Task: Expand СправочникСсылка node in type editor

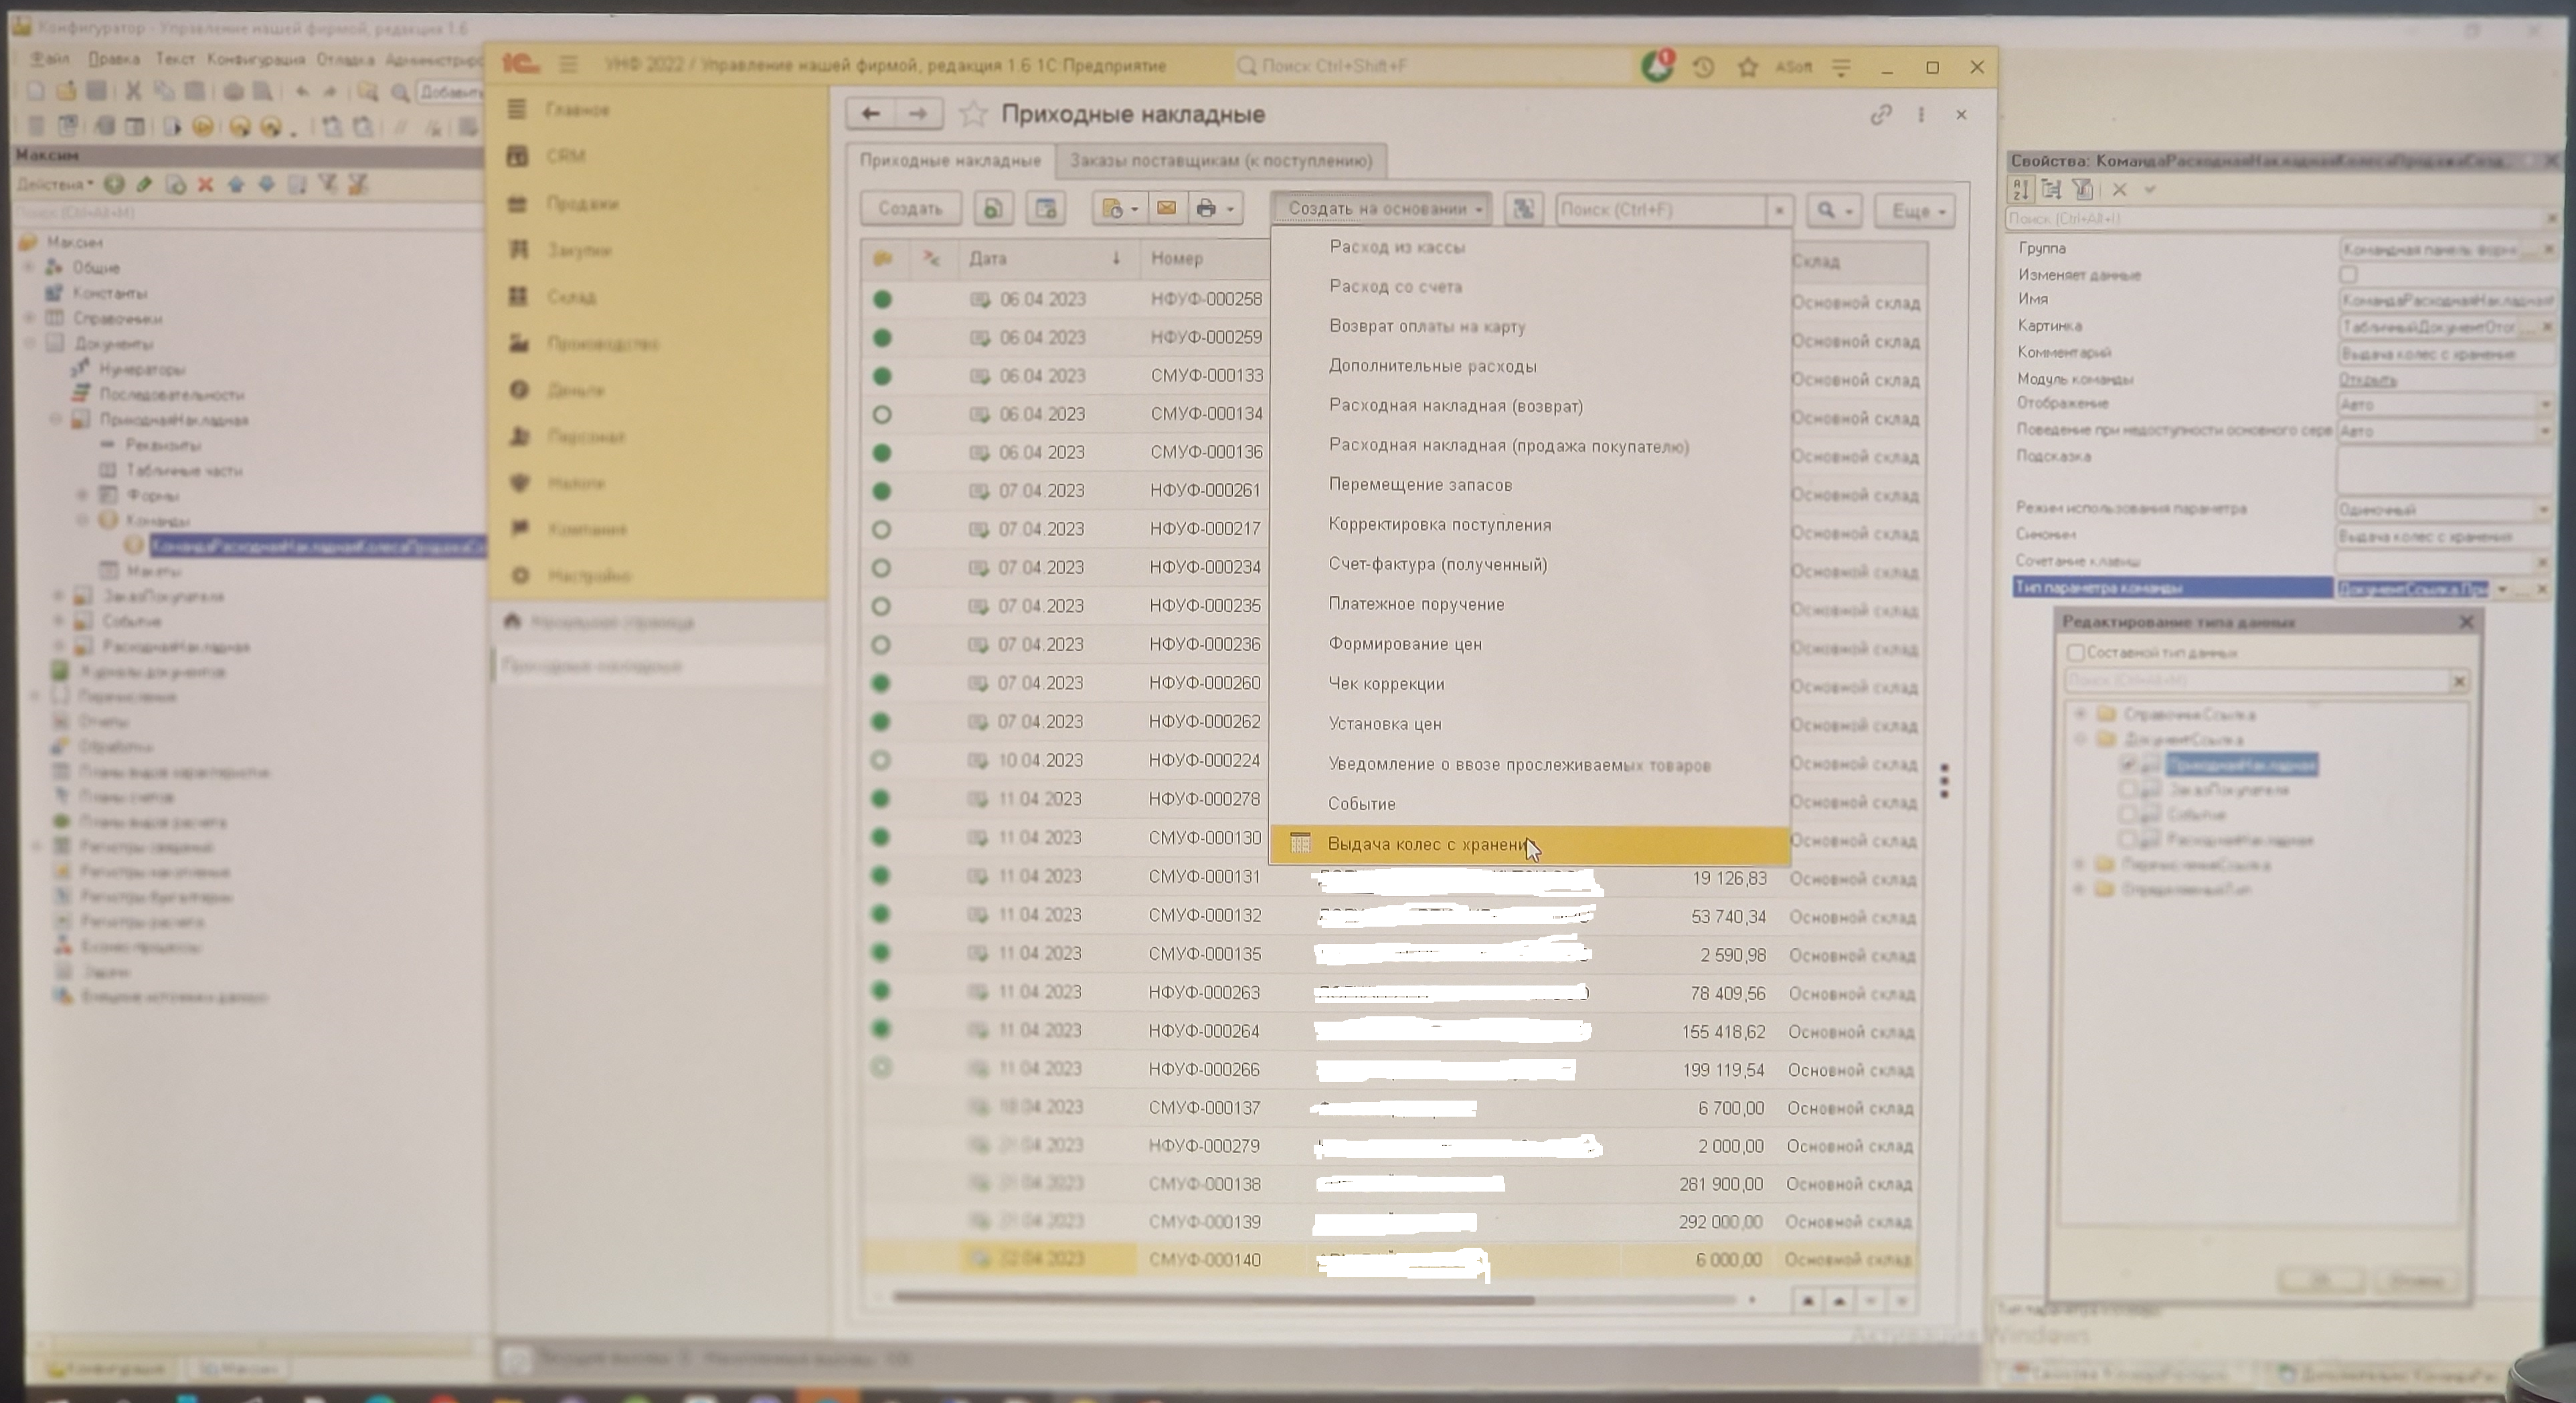Action: click(x=2080, y=714)
